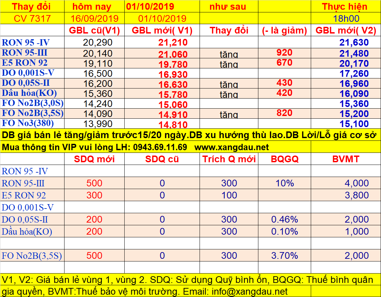This screenshot has width=381, height=297.
Task: Click the 'GBL mới( V2)' column header
Action: (346, 31)
